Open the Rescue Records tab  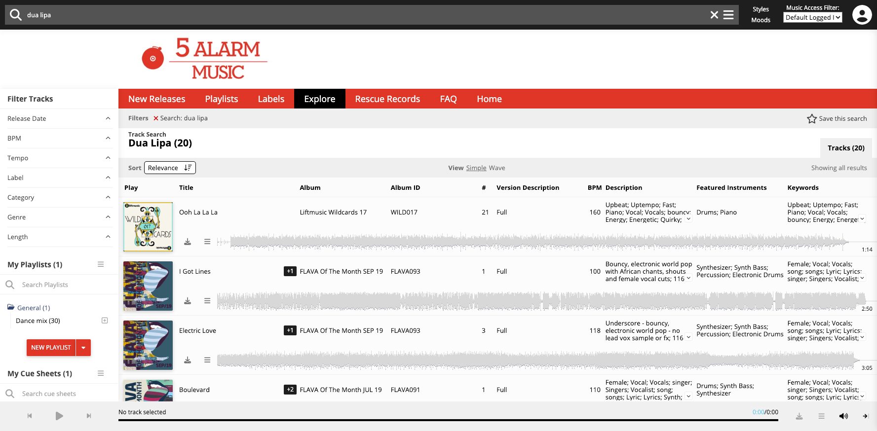point(387,99)
